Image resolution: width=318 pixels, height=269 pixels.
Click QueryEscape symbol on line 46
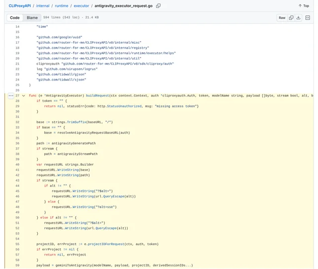114,196
